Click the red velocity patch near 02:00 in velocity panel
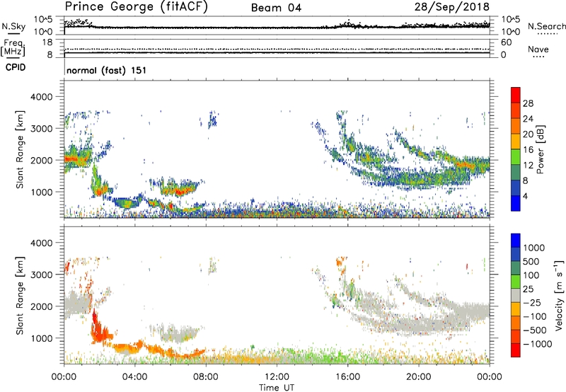This screenshot has height=392, width=566. pos(98,330)
